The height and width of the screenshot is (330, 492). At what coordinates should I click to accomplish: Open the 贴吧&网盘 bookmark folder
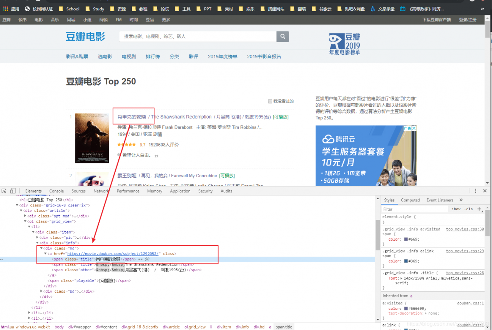pos(351,9)
